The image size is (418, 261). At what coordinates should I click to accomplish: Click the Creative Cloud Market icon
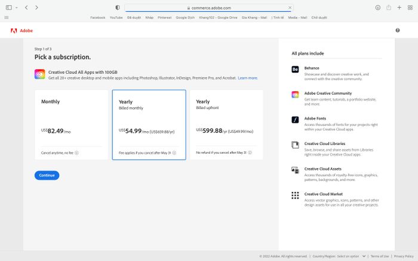tap(295, 195)
